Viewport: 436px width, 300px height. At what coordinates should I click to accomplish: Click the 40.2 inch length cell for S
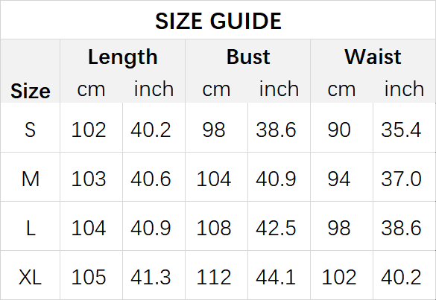pyautogui.click(x=151, y=130)
